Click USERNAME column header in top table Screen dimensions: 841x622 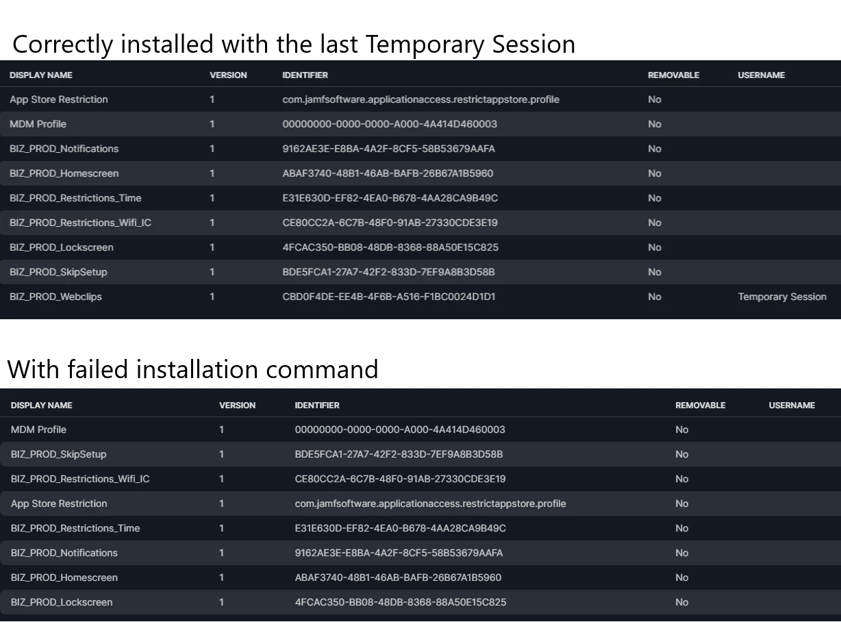coord(761,75)
